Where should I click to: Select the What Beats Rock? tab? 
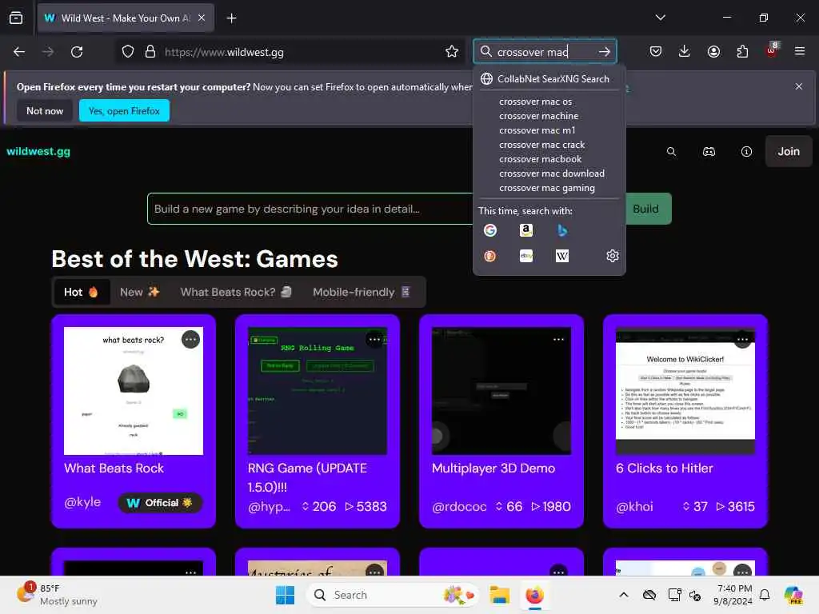[x=236, y=292]
